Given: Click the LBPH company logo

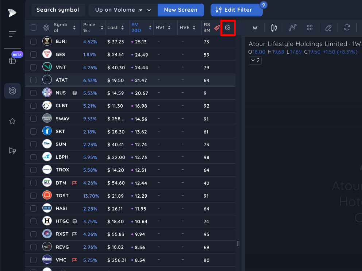Looking at the screenshot, I should (x=47, y=157).
